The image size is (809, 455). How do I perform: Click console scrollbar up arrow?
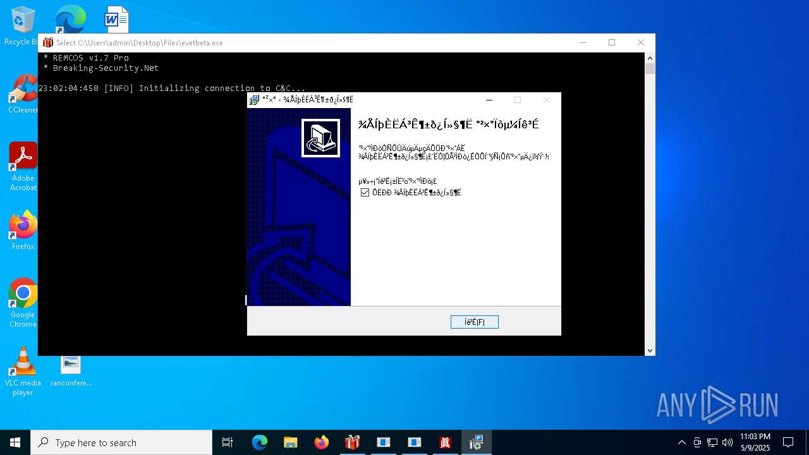click(x=650, y=58)
